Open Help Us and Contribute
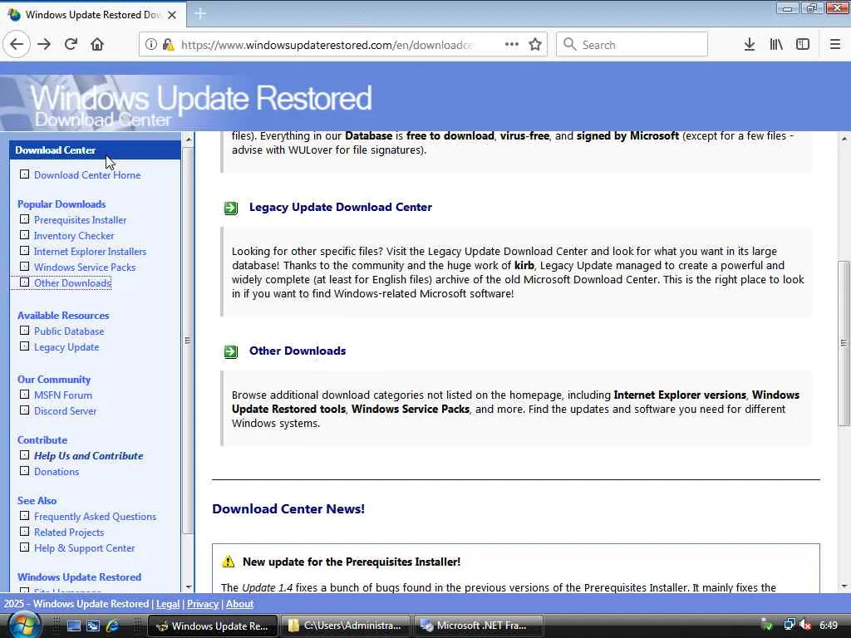 [x=88, y=456]
